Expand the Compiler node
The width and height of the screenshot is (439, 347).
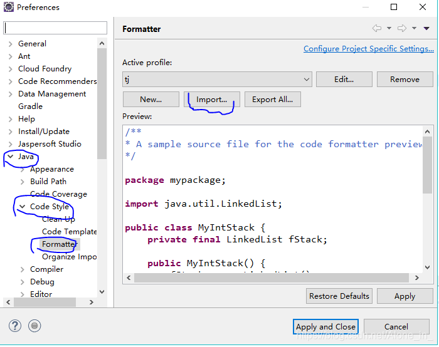(23, 269)
